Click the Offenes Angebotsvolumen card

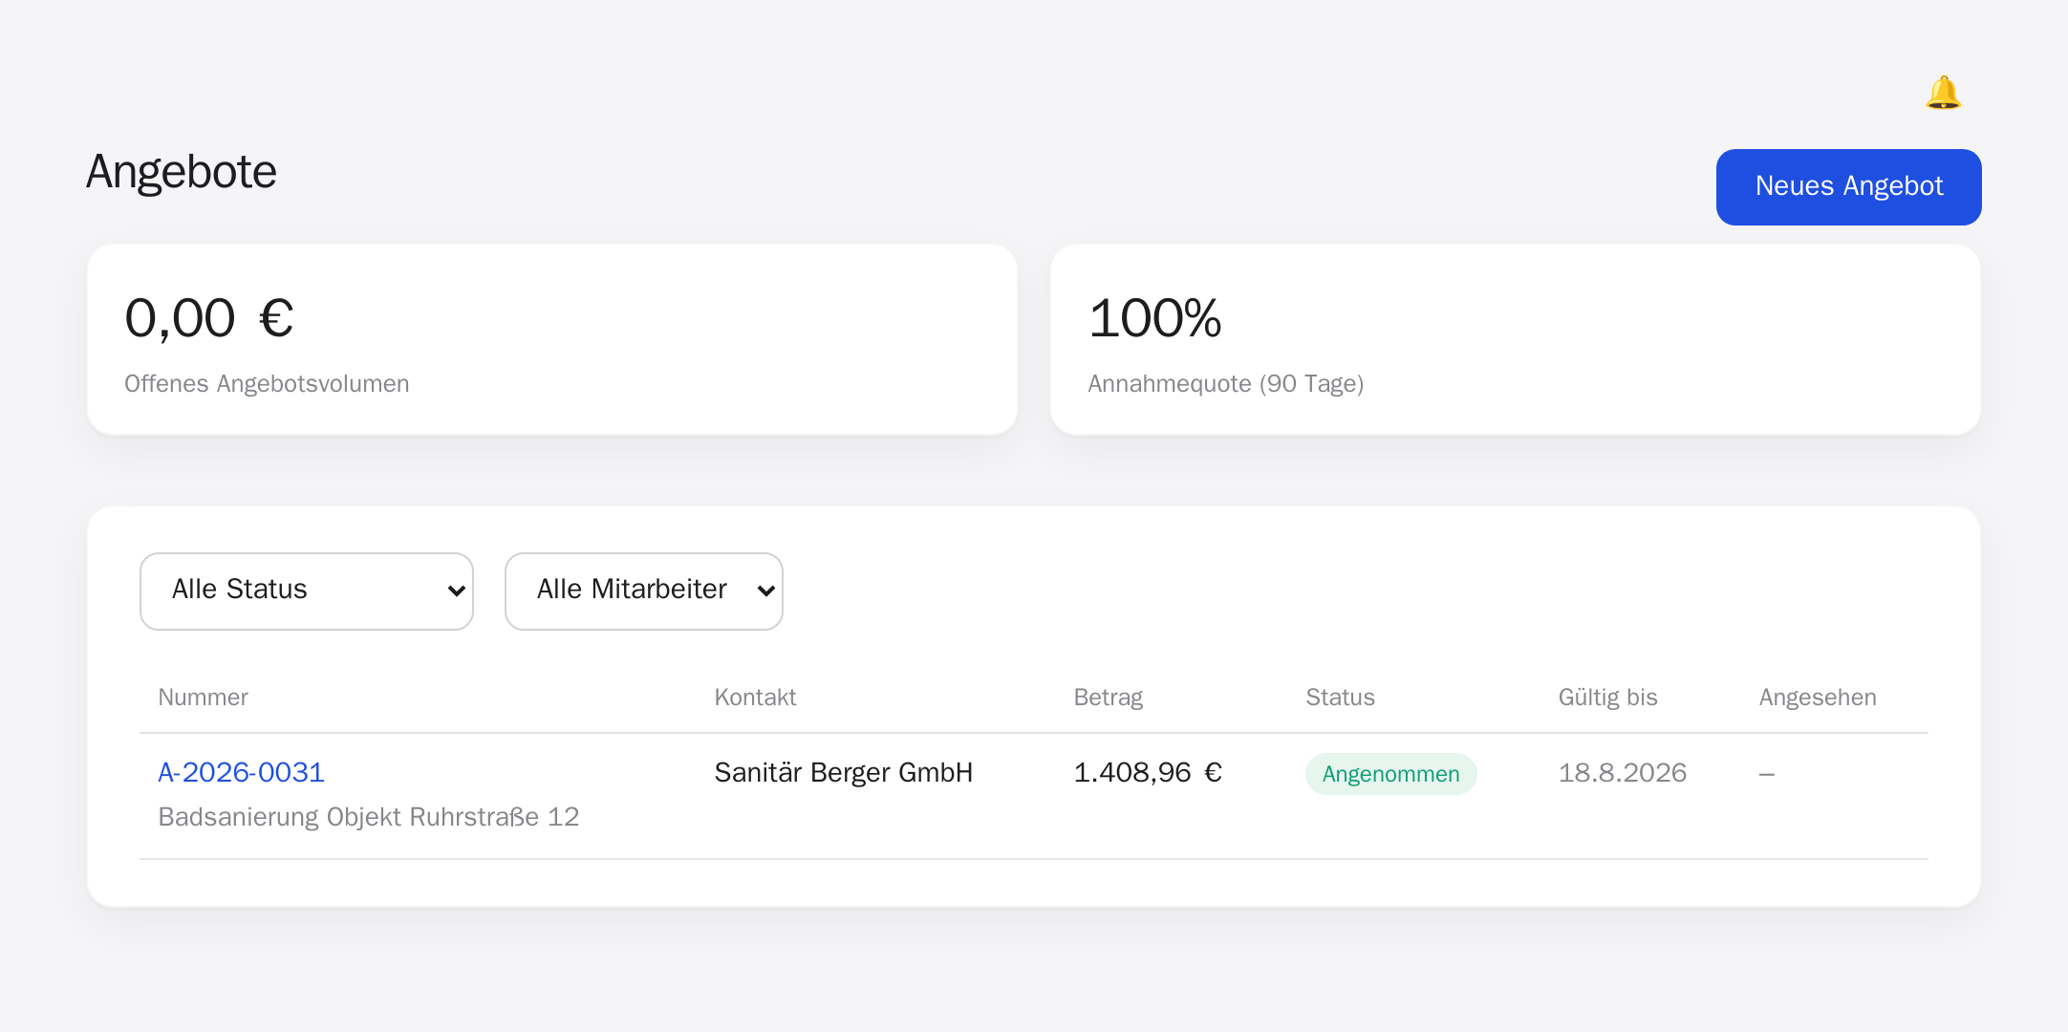(552, 339)
